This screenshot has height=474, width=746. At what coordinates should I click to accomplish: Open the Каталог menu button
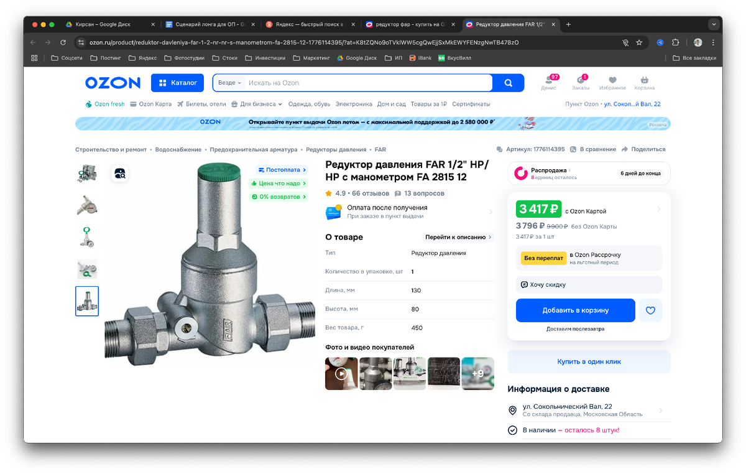(177, 83)
